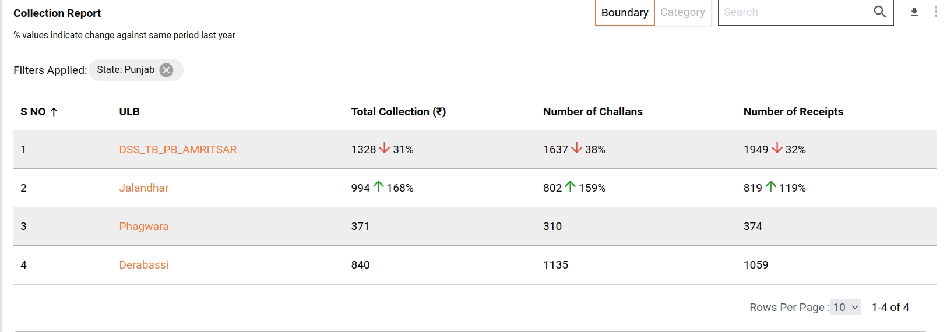Switch to the Boundary view
The width and height of the screenshot is (947, 332).
point(625,13)
